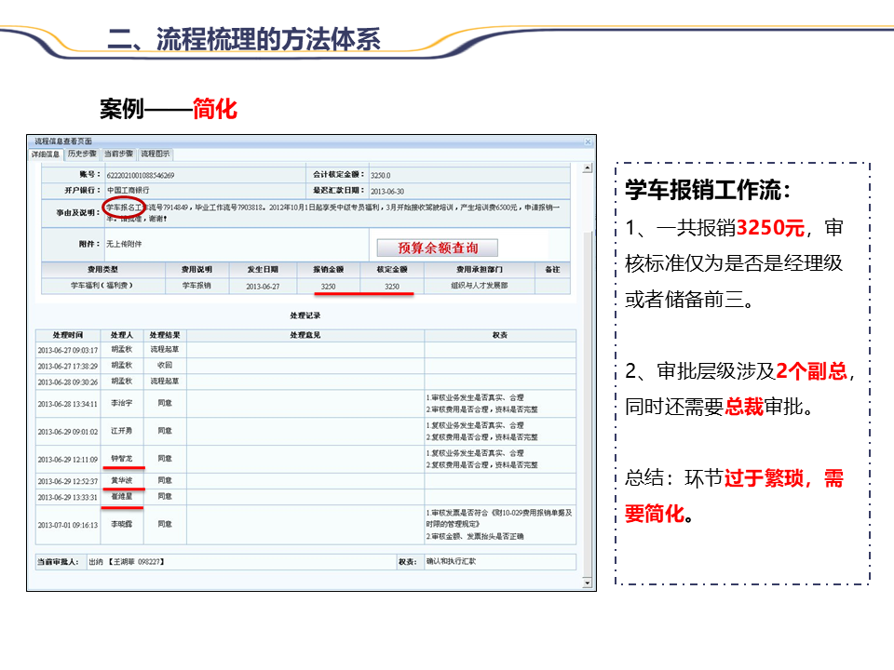Click the timestamp 2013-06-29 09:01:02
This screenshot has height=670, width=894.
(68, 432)
